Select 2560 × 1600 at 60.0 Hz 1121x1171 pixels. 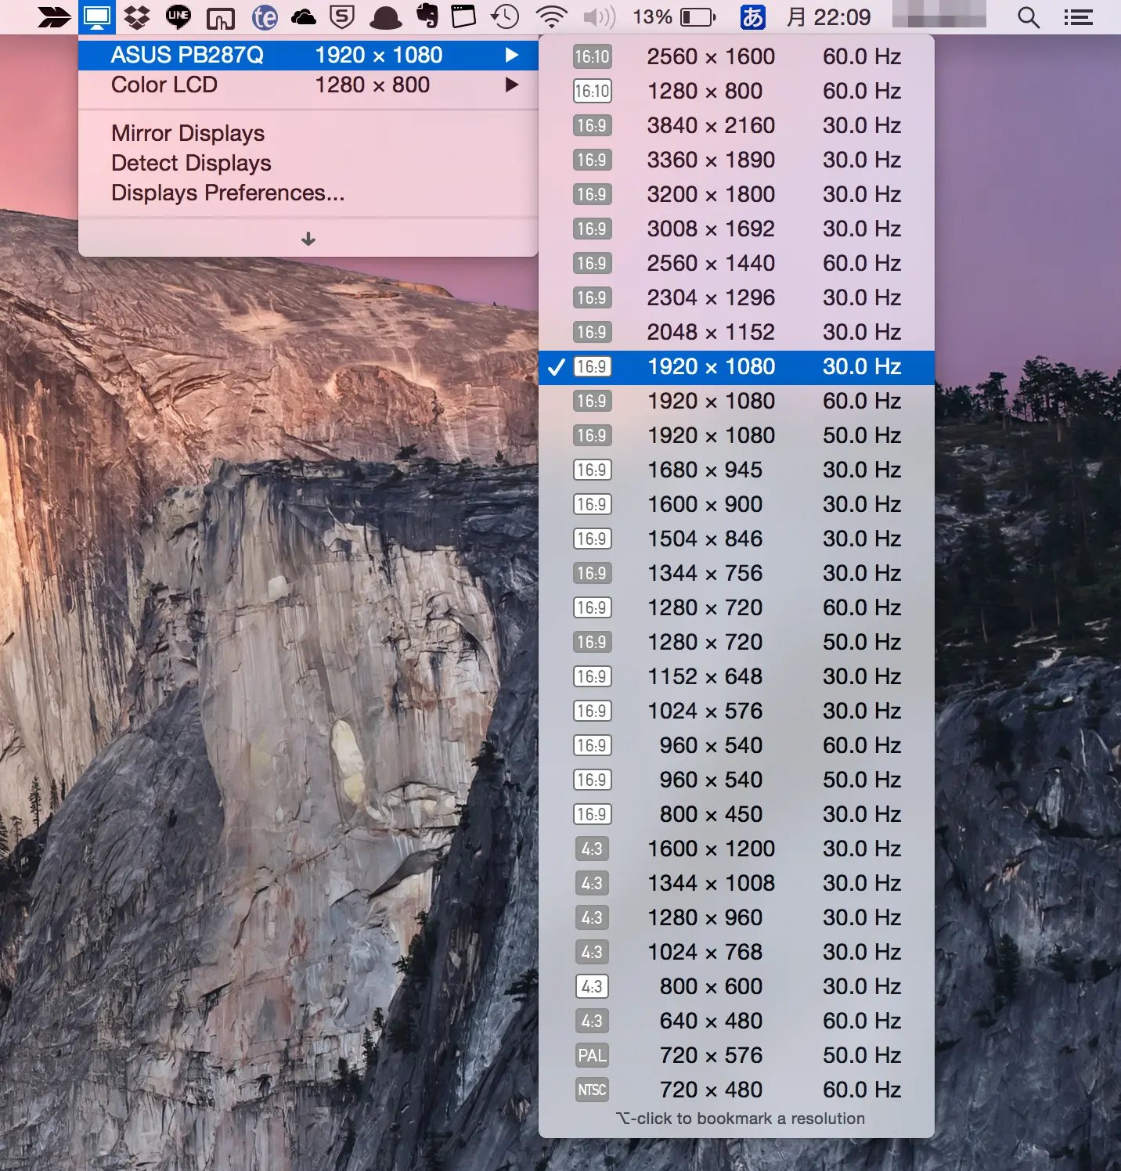[x=737, y=56]
